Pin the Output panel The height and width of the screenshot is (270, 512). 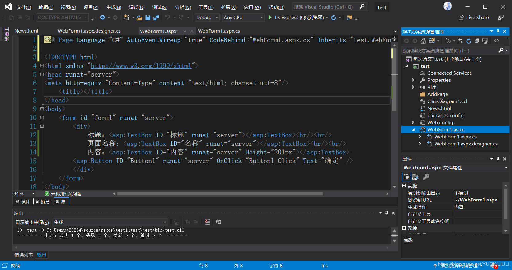pyautogui.click(x=387, y=213)
